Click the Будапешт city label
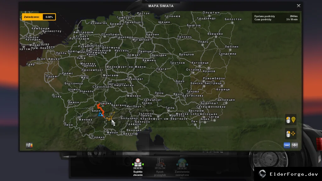 coord(209,103)
